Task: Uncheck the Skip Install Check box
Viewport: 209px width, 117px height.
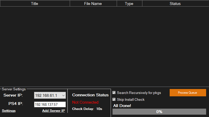Action: tap(114, 99)
